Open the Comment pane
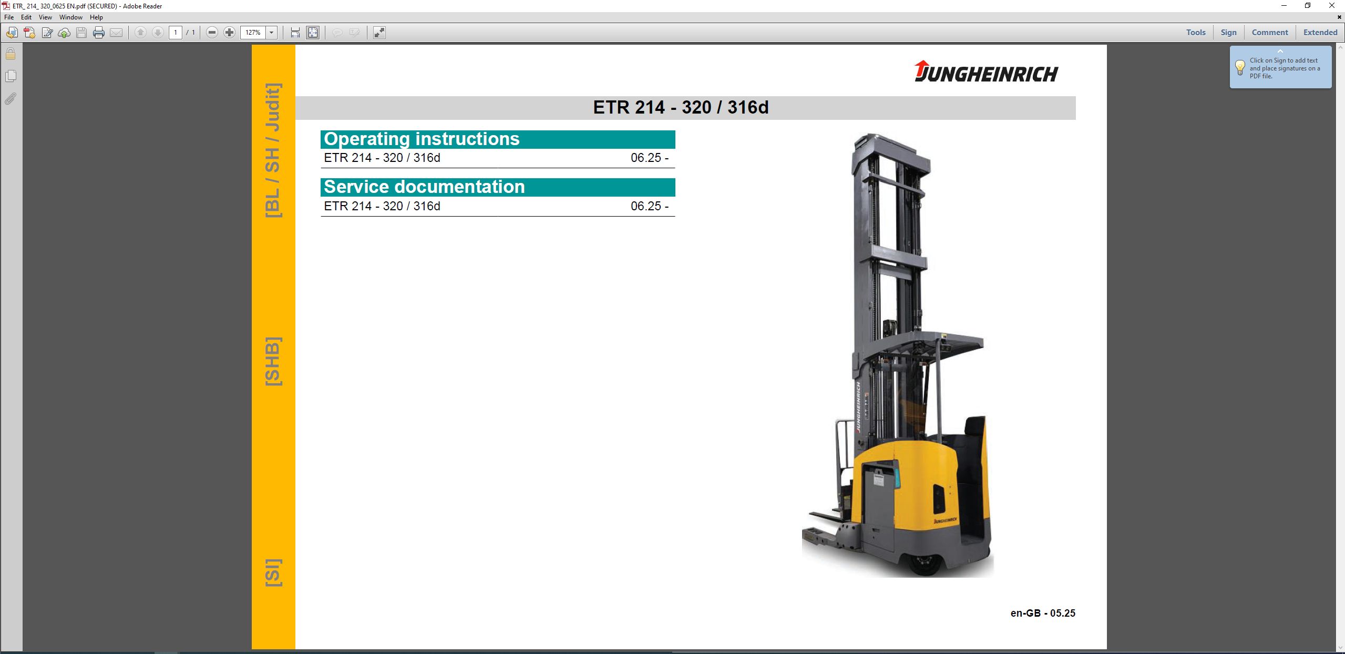1345x654 pixels. point(1269,33)
